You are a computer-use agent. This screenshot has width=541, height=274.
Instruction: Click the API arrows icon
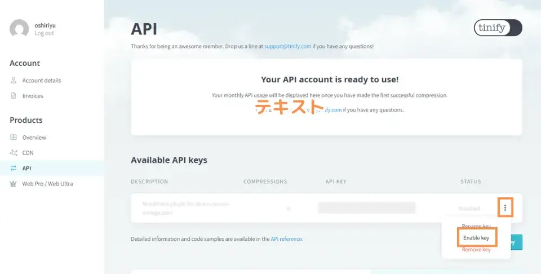coord(14,168)
